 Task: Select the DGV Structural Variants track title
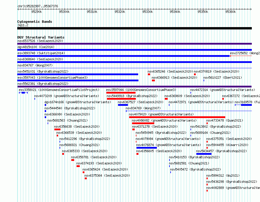point(41,37)
